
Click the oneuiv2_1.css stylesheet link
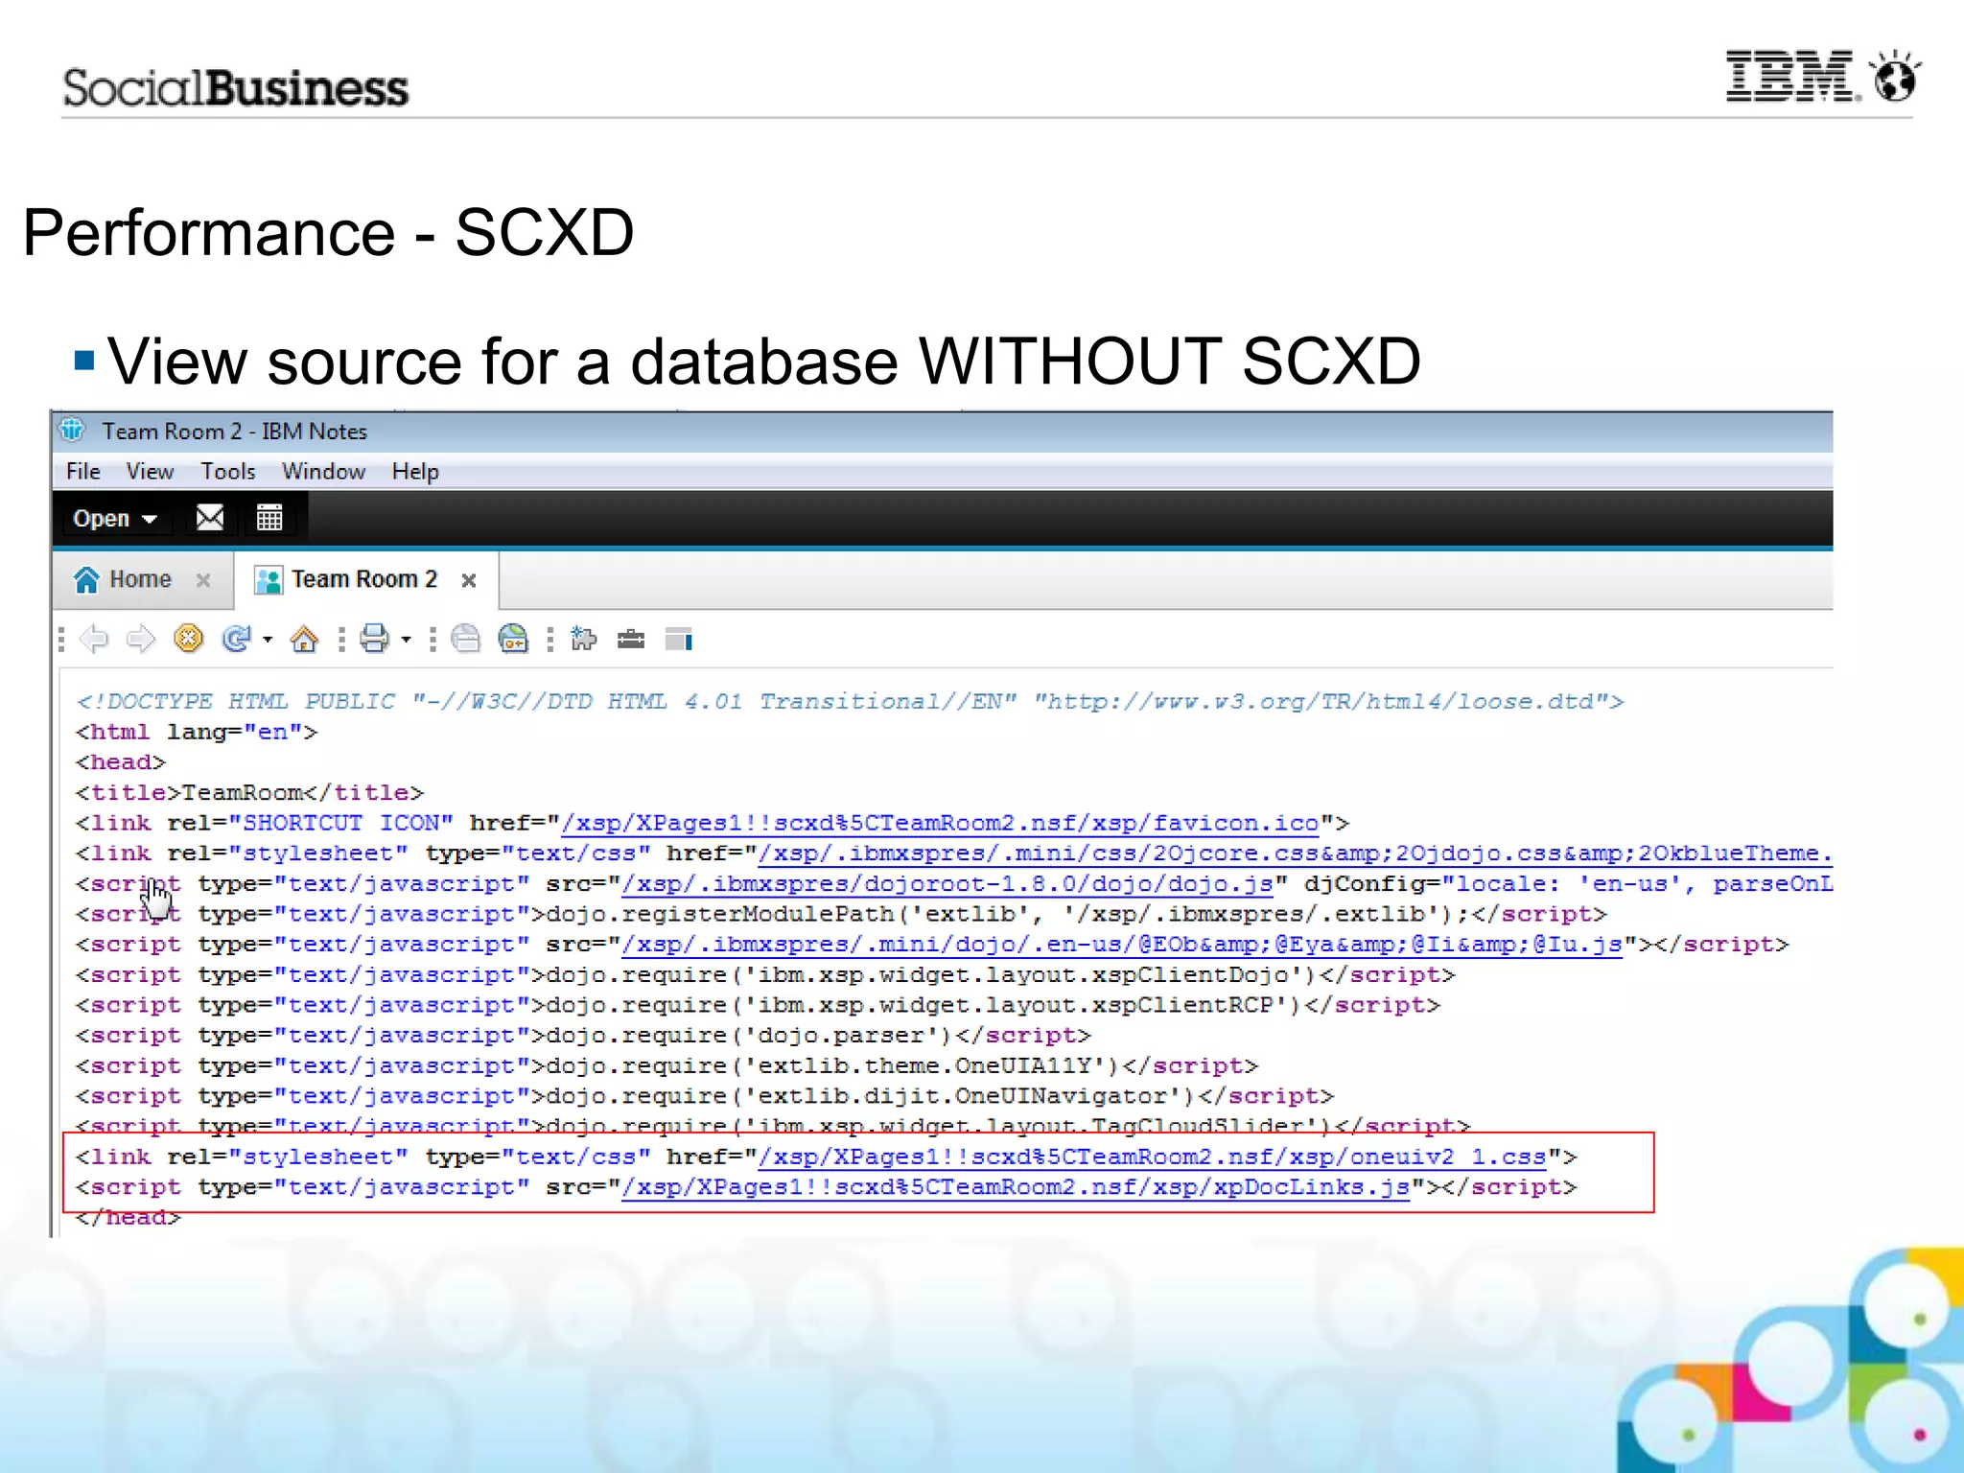click(x=1153, y=1157)
